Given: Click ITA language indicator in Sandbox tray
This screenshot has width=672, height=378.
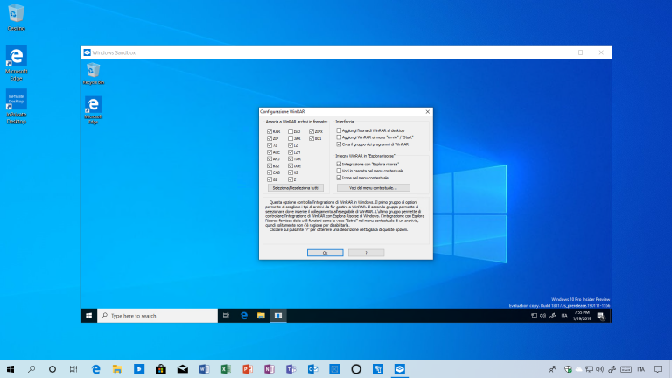Looking at the screenshot, I should [x=564, y=316].
